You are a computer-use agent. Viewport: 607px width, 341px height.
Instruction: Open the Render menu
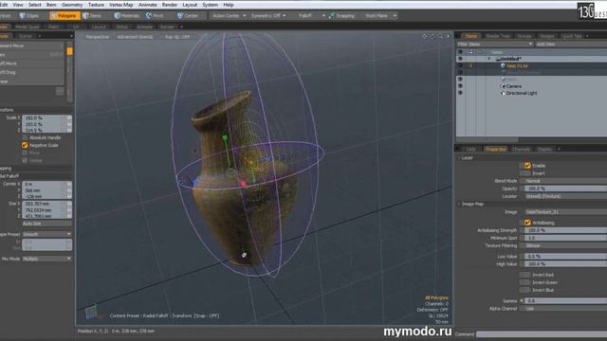coord(170,5)
